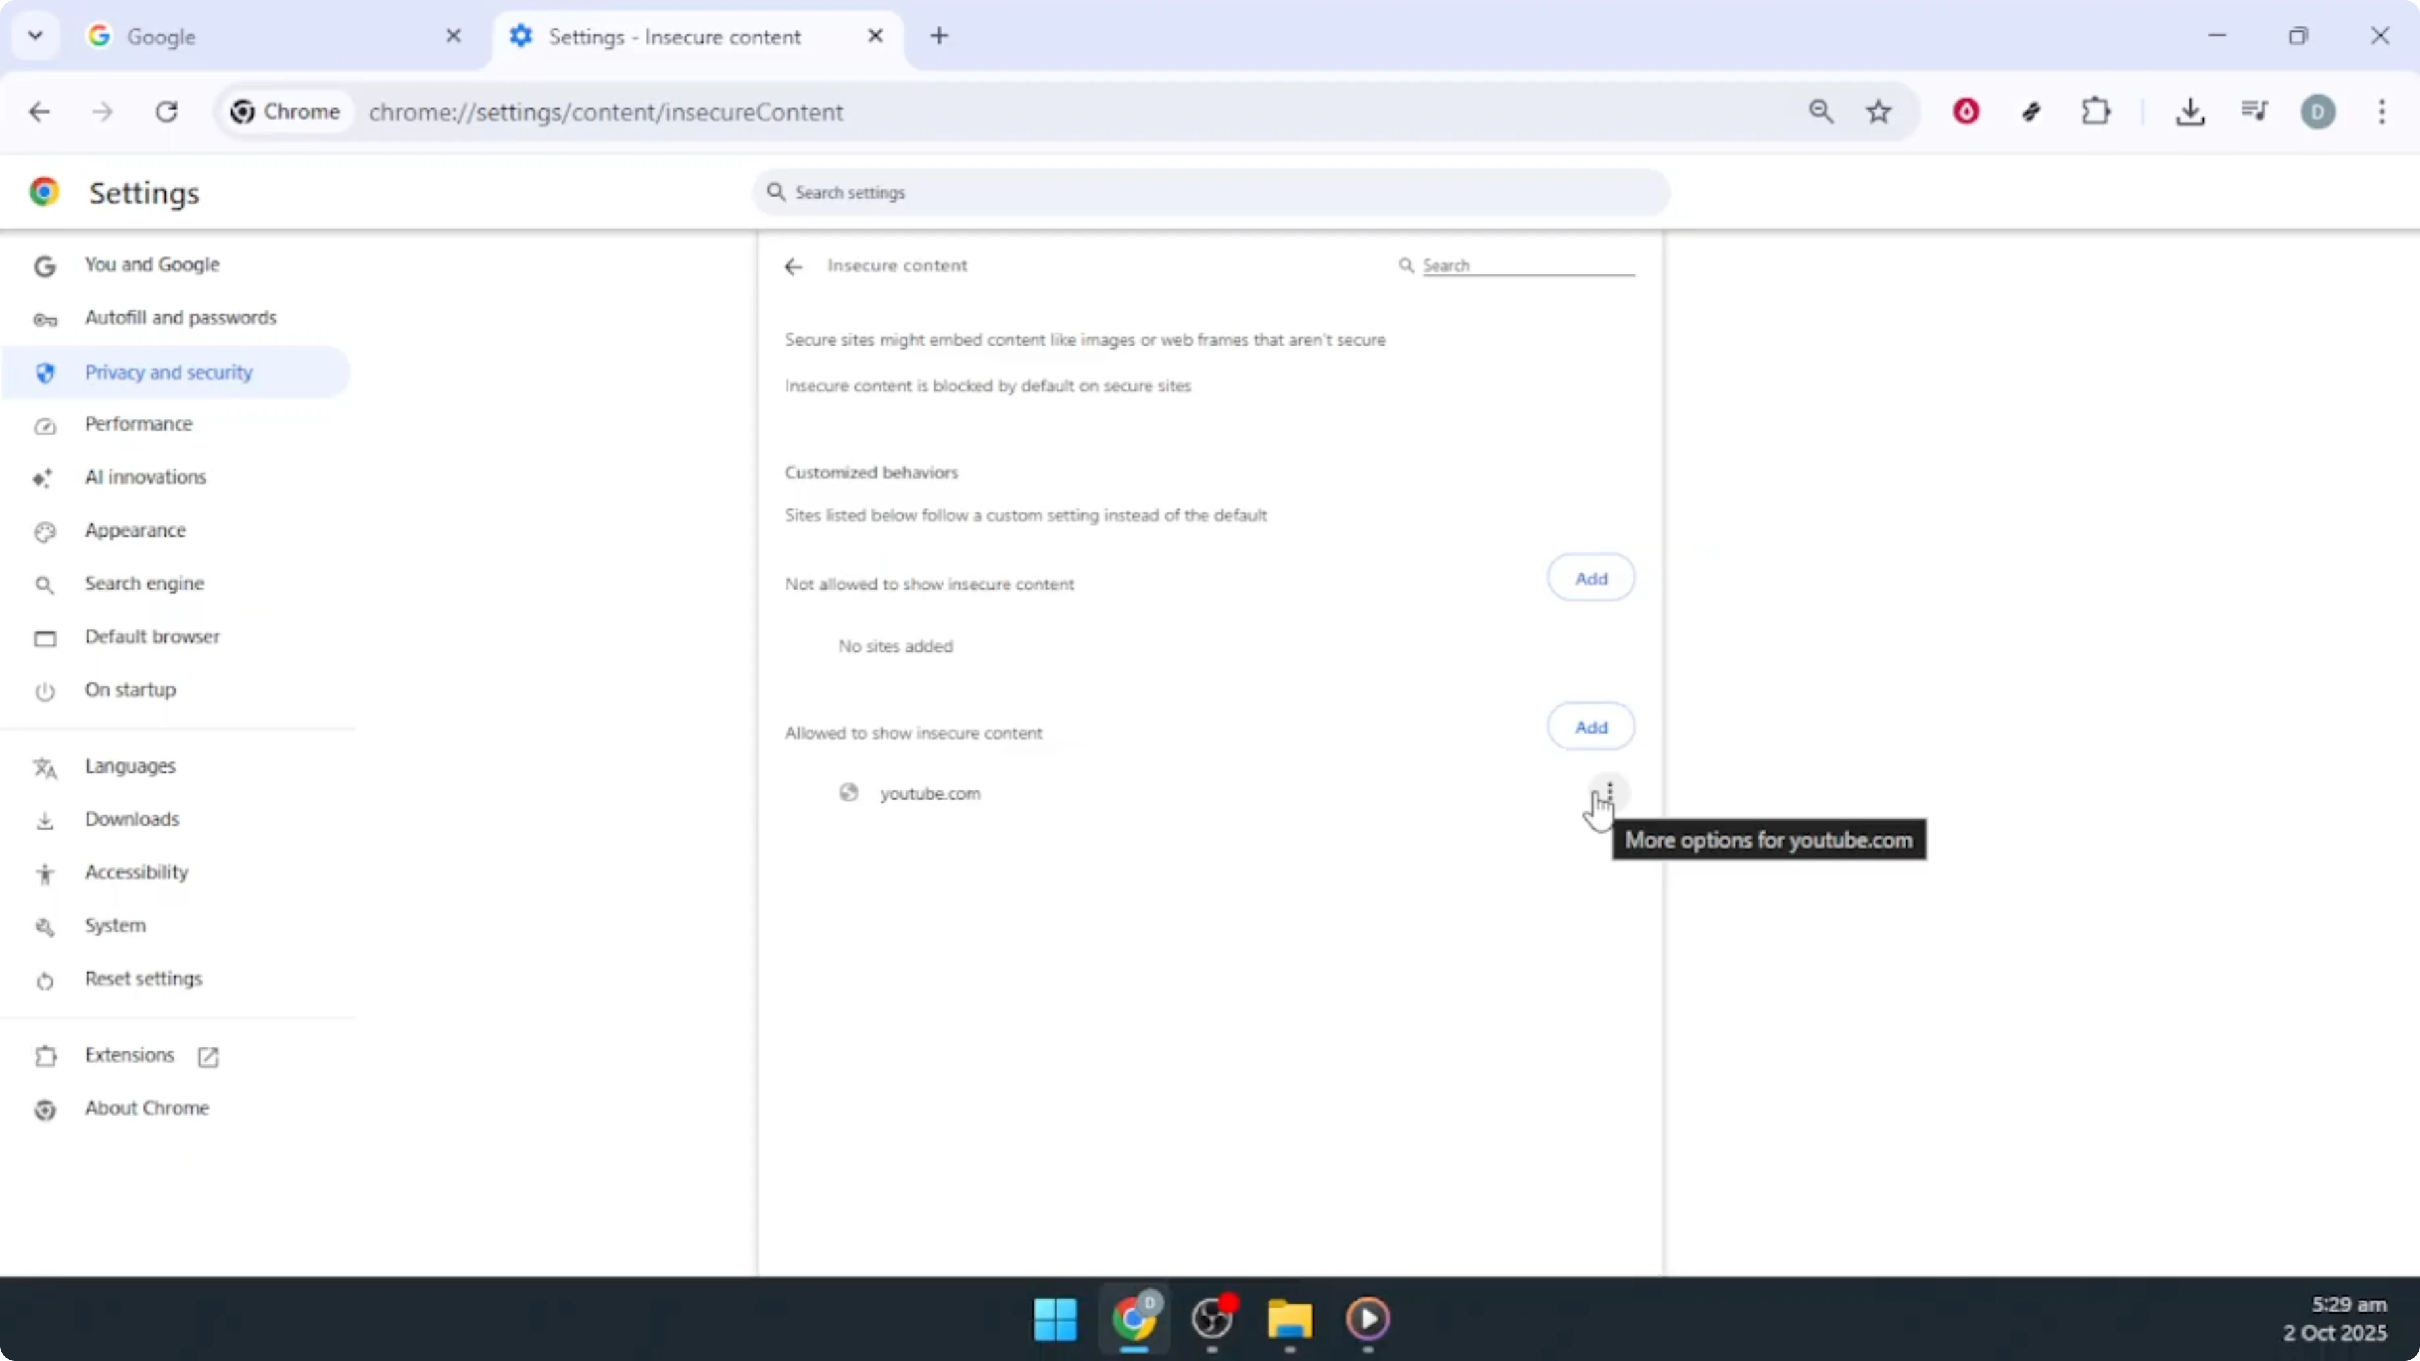The image size is (2420, 1361).
Task: Open the Downloads tray in the toolbar
Action: point(2190,112)
